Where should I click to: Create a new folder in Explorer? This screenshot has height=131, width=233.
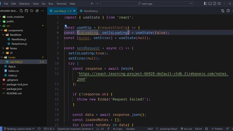click(x=27, y=11)
